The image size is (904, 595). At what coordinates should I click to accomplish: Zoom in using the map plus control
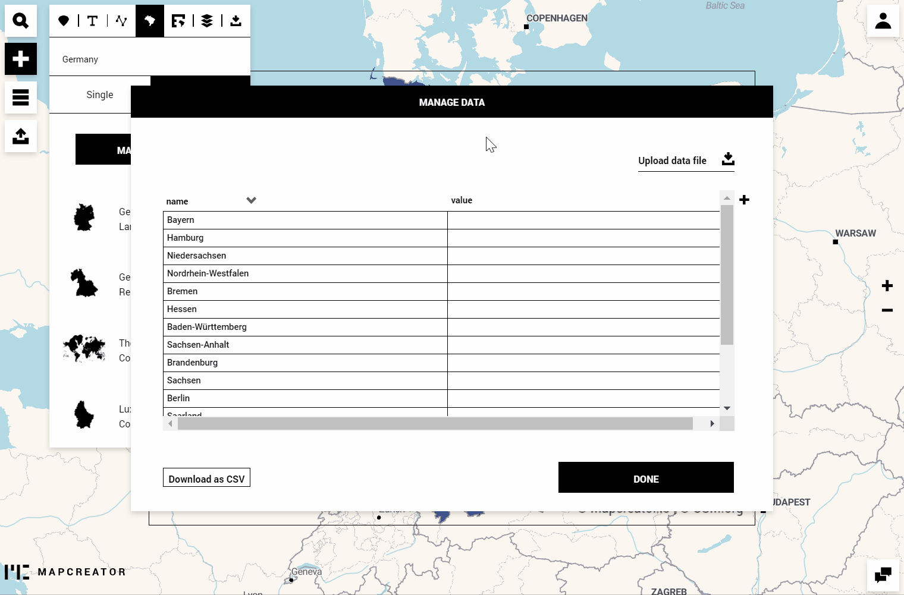(887, 286)
